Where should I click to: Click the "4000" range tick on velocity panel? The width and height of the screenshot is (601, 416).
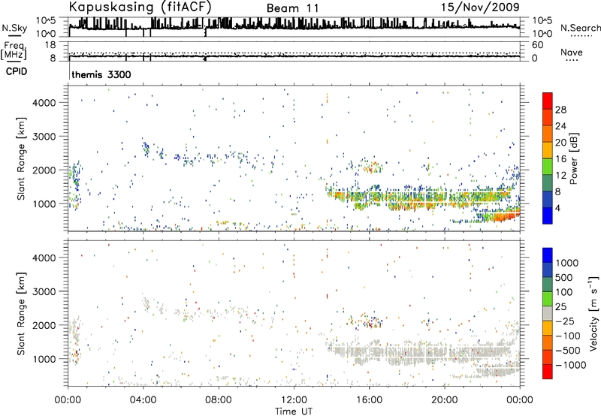44,258
